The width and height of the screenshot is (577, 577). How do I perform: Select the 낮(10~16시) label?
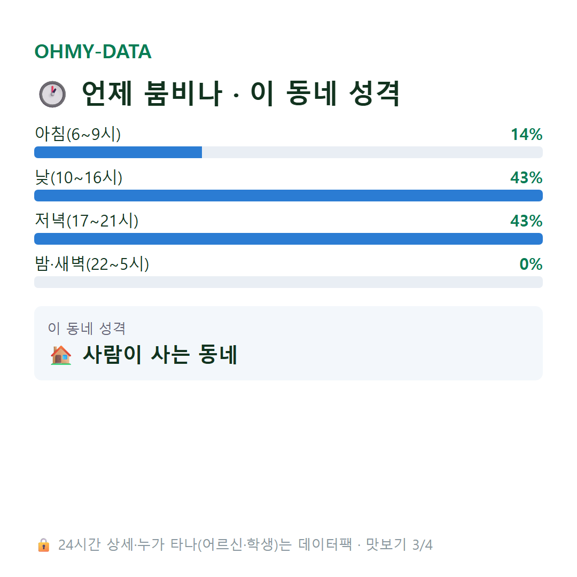[x=79, y=177]
